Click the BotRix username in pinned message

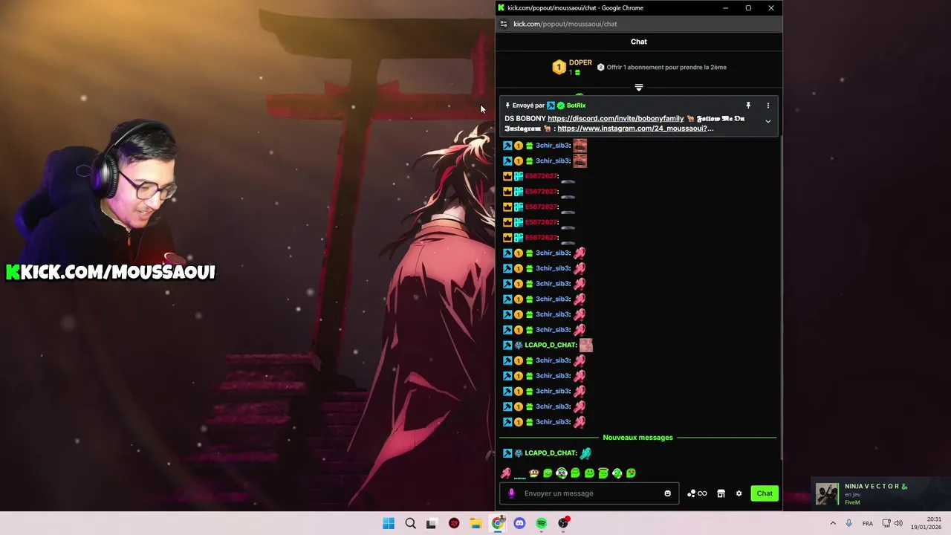(576, 106)
